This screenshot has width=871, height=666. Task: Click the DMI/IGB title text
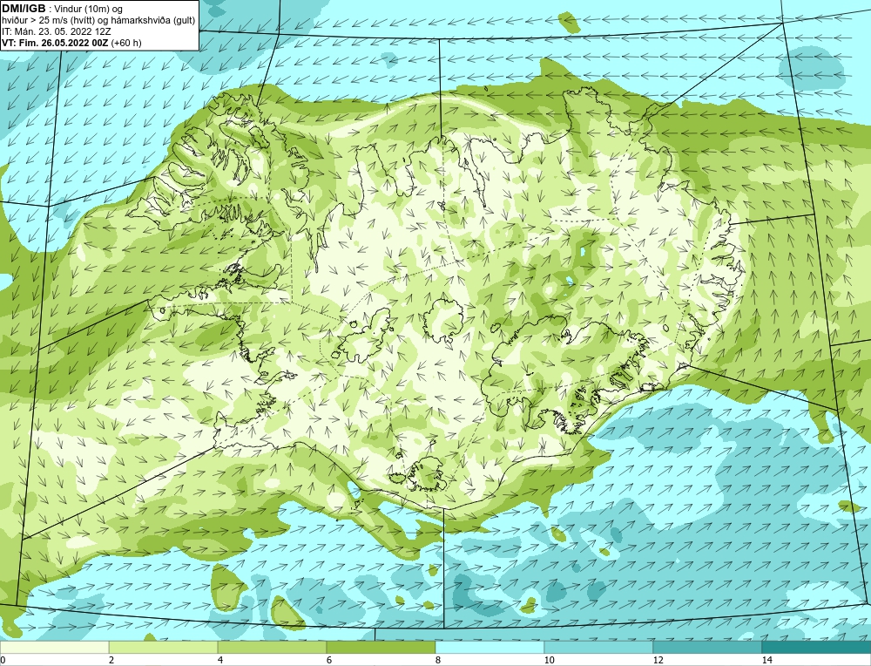coord(24,9)
